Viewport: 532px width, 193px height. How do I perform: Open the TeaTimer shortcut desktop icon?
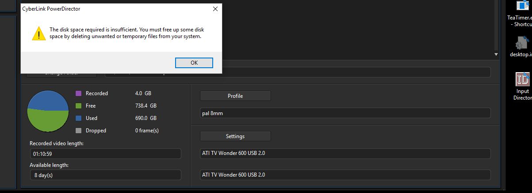coord(522,14)
